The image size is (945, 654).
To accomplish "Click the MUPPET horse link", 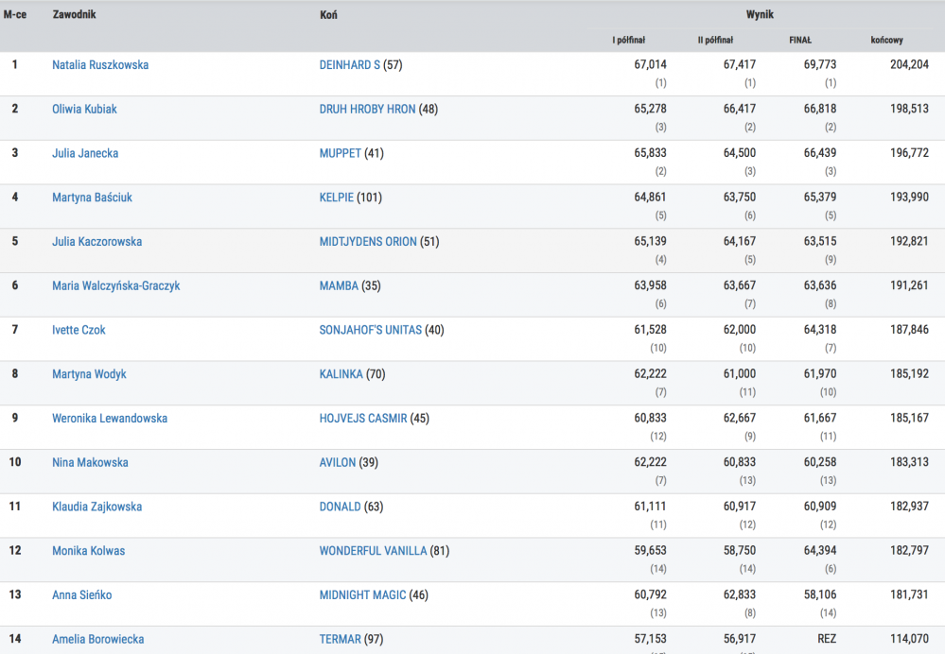I will tap(340, 153).
